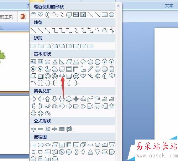The height and width of the screenshot is (161, 178).
Task: Select the no symbol shape
Action: coord(55,76)
